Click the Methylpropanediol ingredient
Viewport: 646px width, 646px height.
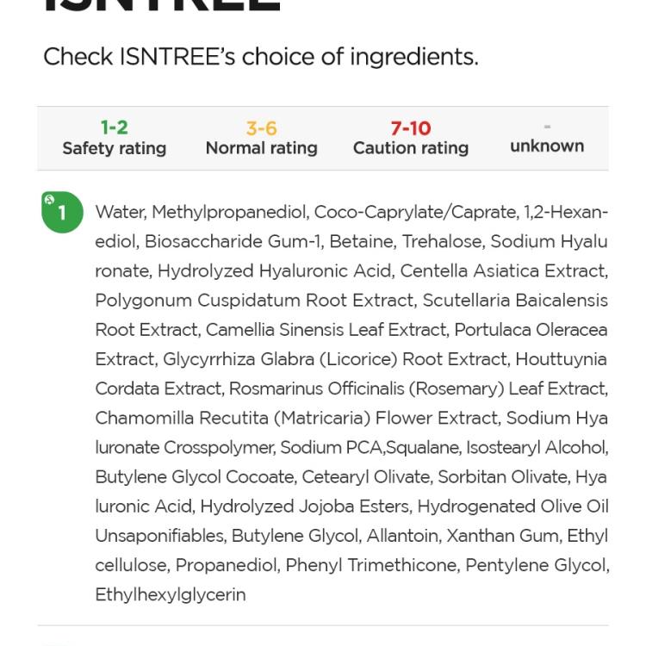pos(230,213)
